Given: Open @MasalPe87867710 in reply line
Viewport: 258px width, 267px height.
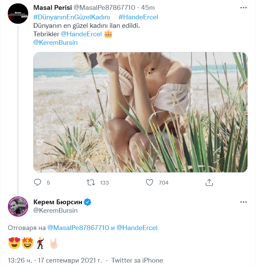Looking at the screenshot, I should [x=78, y=228].
